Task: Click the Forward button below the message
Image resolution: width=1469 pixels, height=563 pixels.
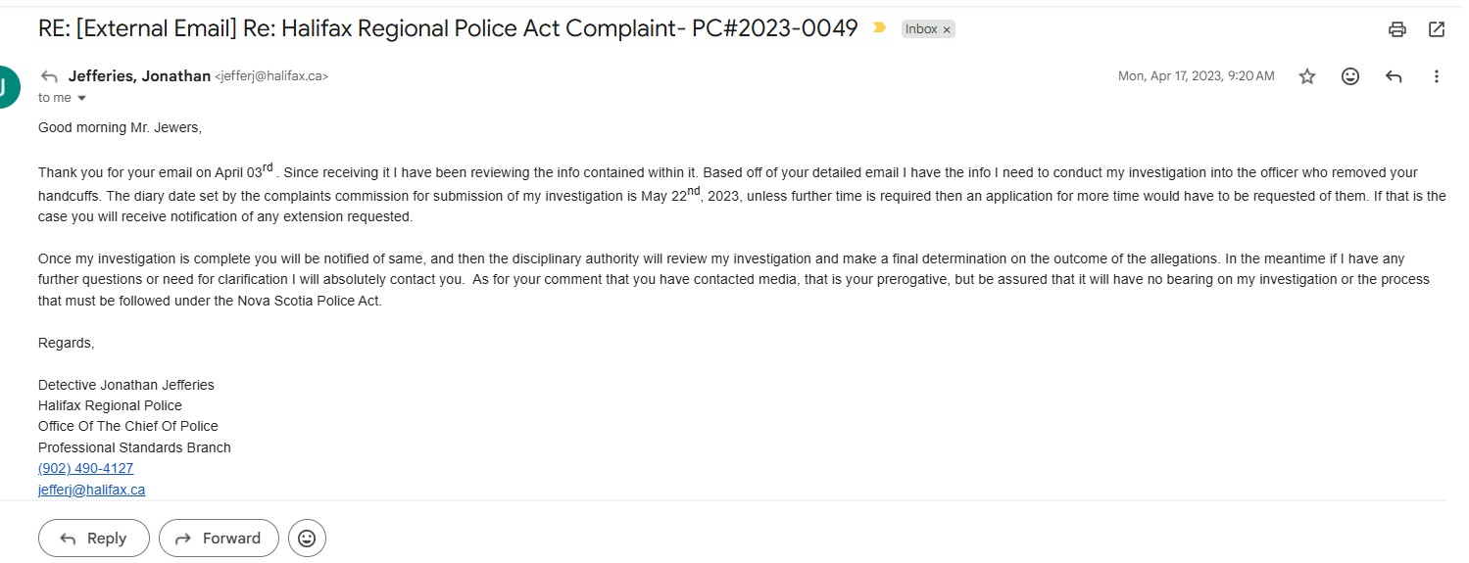Action: point(219,539)
